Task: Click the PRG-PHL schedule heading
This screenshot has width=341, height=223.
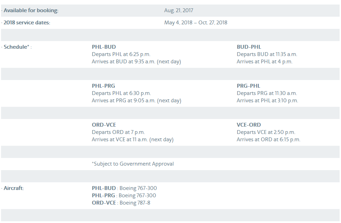Action: click(249, 86)
